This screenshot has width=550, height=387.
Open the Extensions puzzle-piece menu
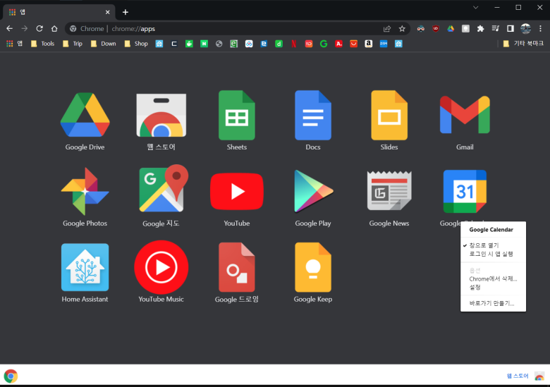[x=481, y=29]
